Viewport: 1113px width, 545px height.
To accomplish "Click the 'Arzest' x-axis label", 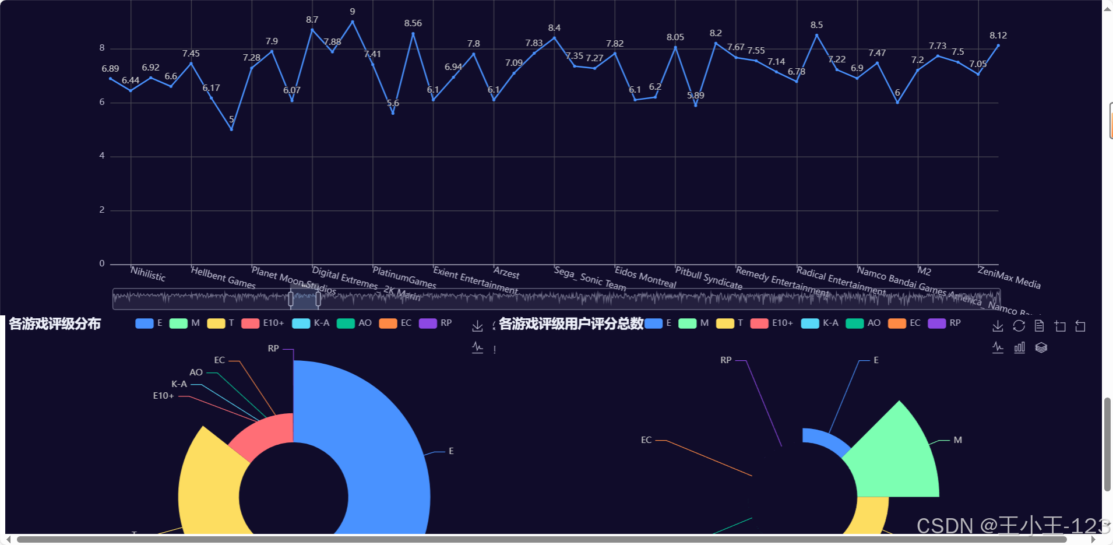I will tap(506, 273).
